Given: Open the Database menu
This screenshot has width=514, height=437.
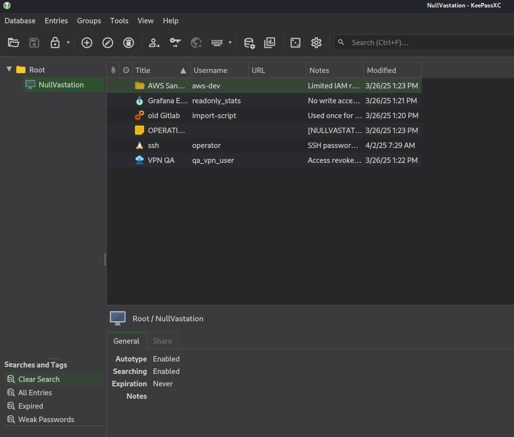Looking at the screenshot, I should coord(20,21).
